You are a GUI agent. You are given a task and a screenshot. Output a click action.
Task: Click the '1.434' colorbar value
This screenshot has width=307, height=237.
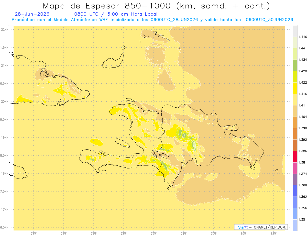(x=302, y=60)
